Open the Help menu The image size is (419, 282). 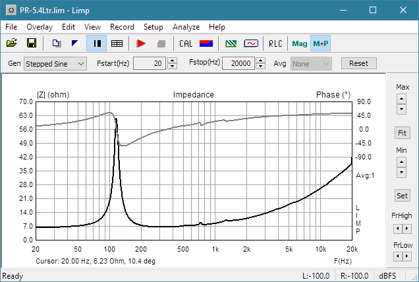pyautogui.click(x=217, y=27)
